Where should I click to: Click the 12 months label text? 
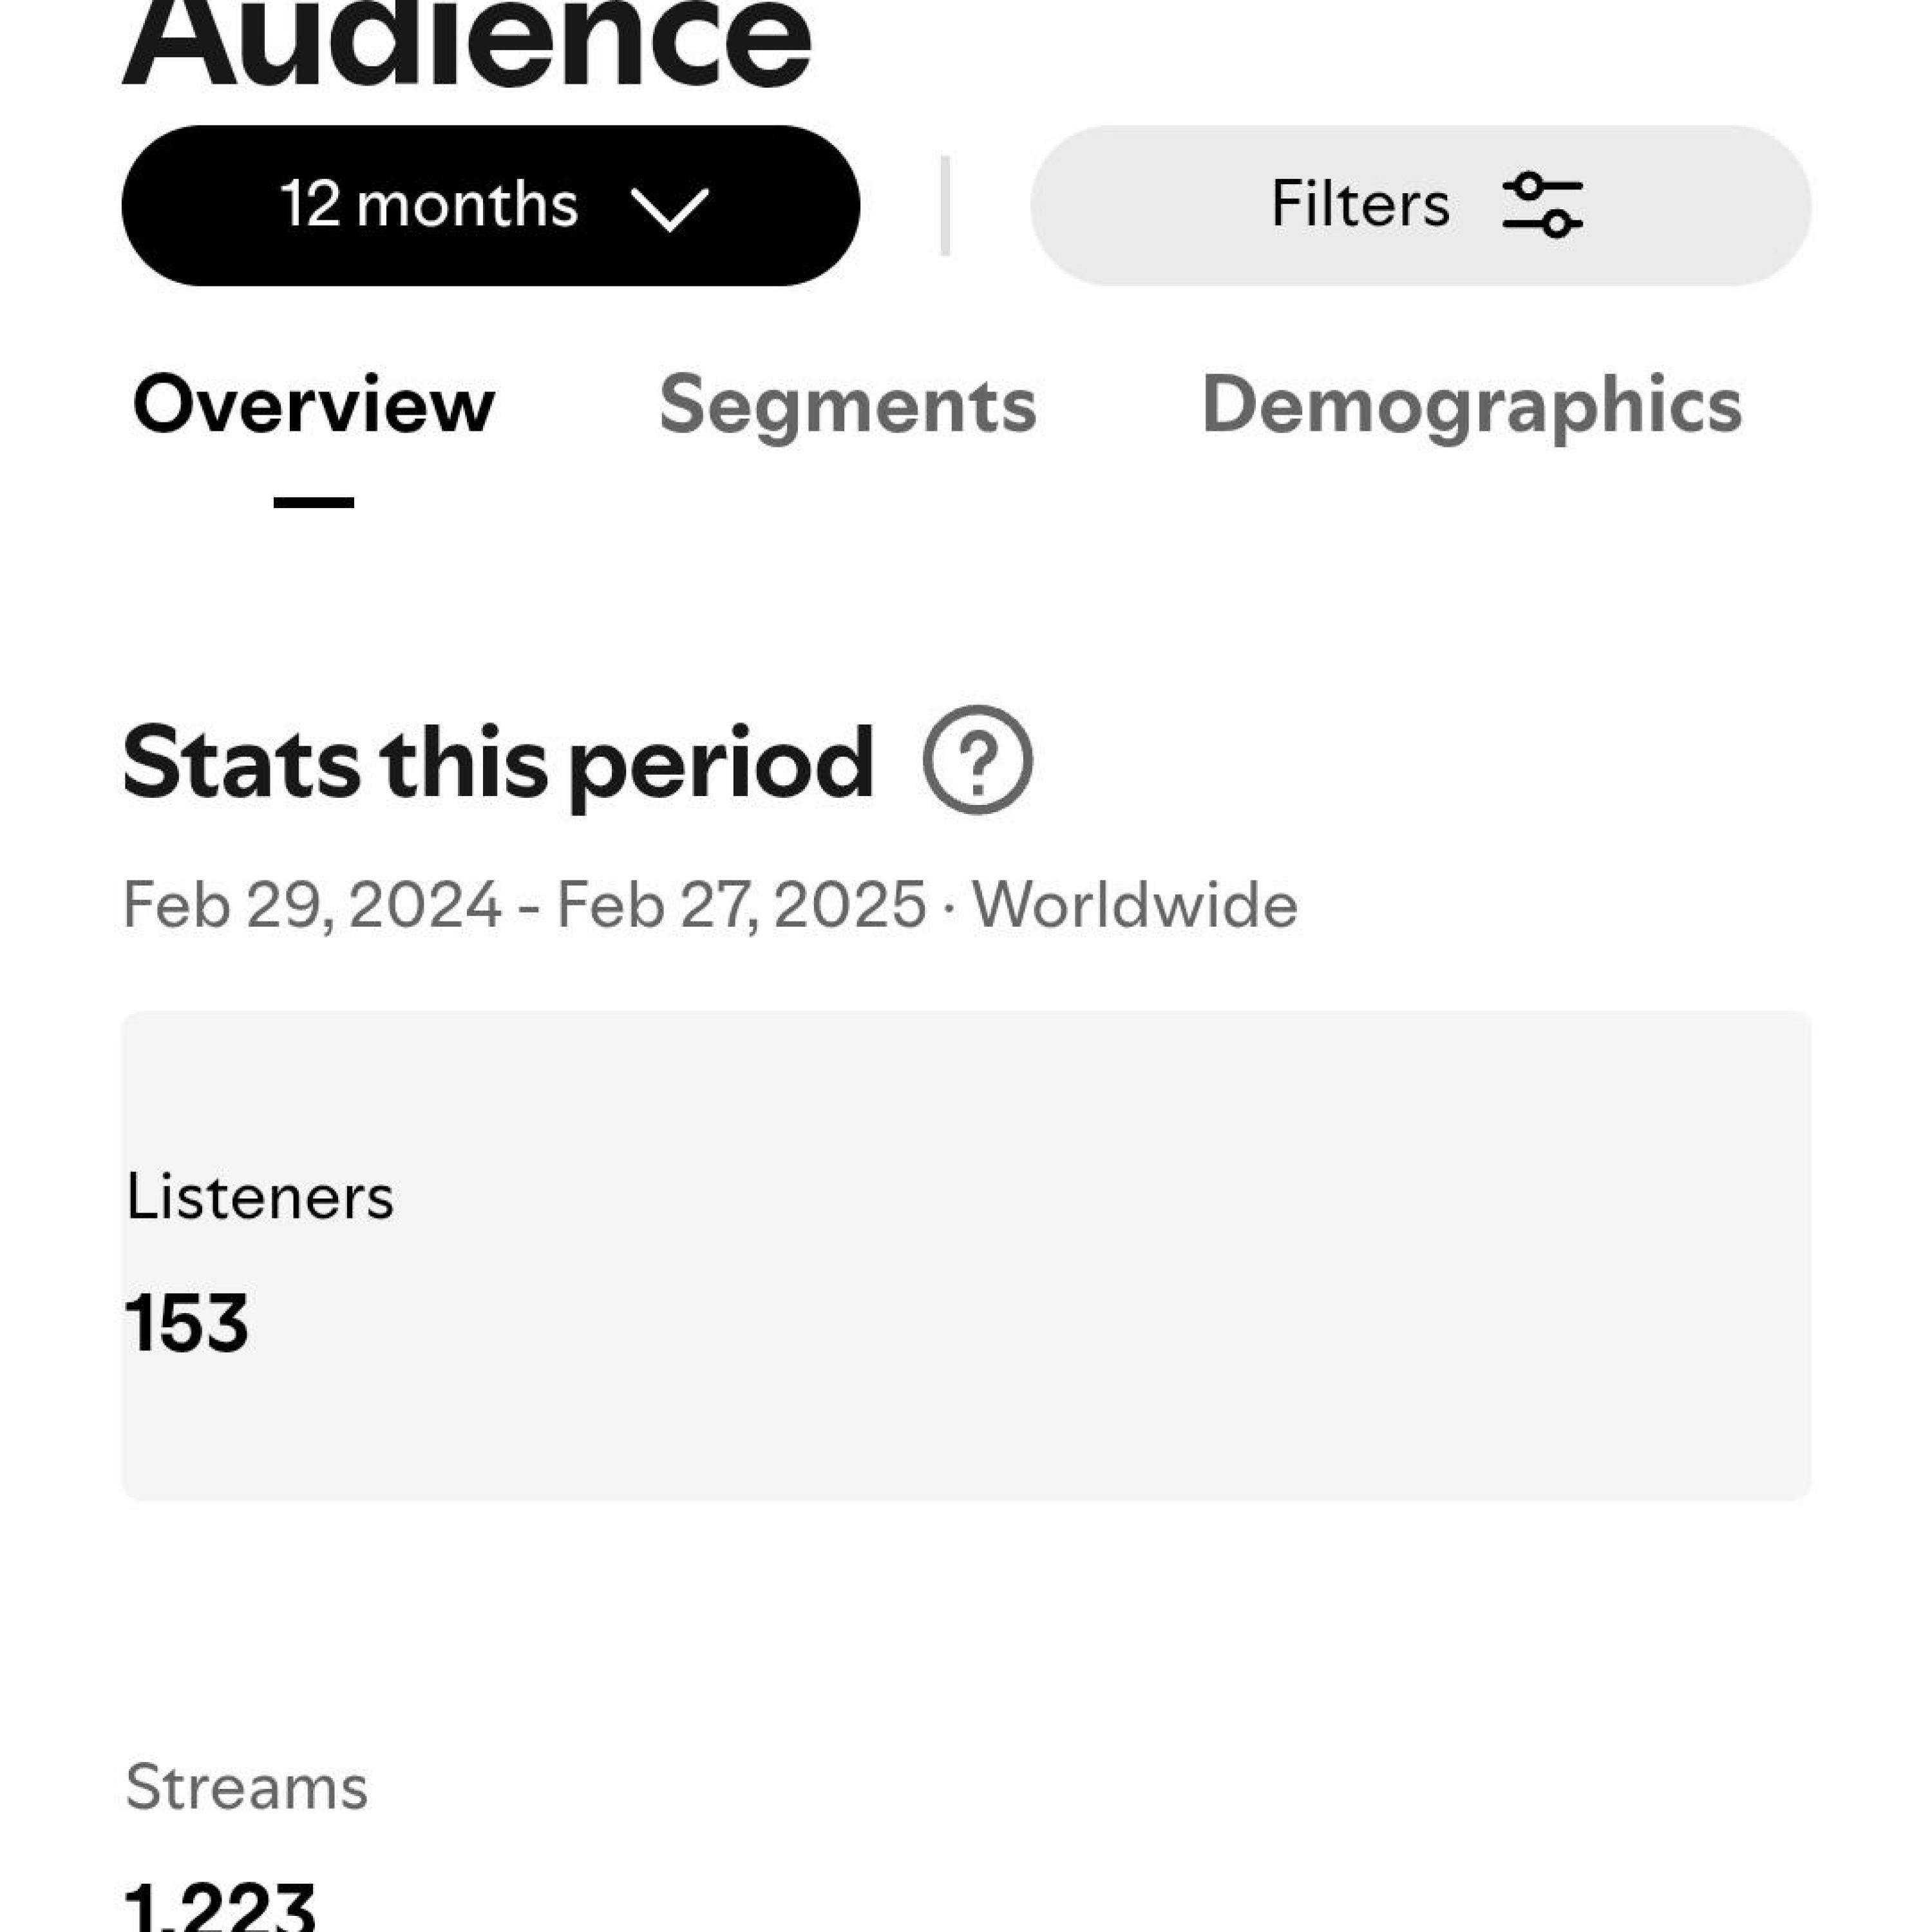[x=429, y=205]
